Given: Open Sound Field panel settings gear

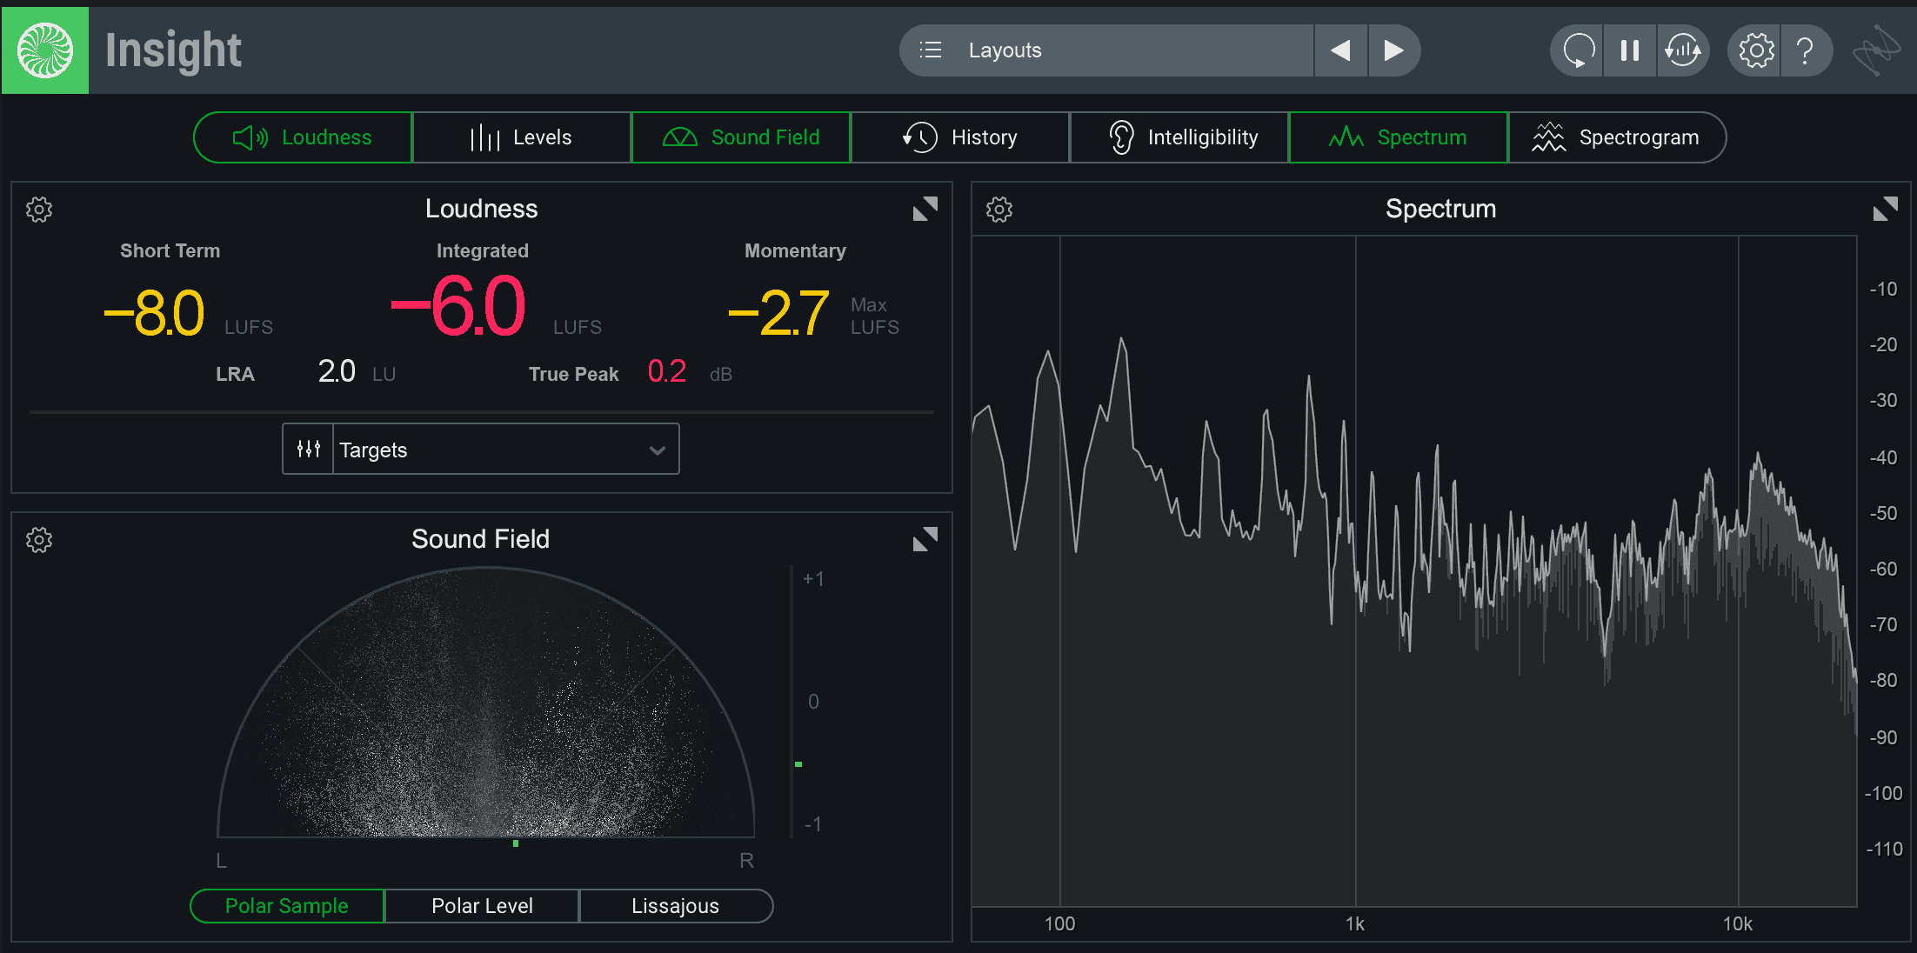Looking at the screenshot, I should pyautogui.click(x=39, y=540).
